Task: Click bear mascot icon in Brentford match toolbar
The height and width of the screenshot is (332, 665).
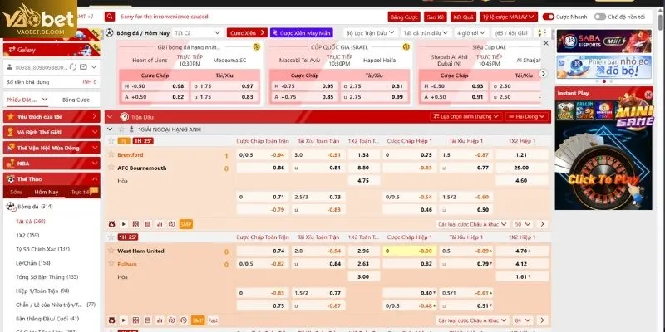Action: pos(112,224)
